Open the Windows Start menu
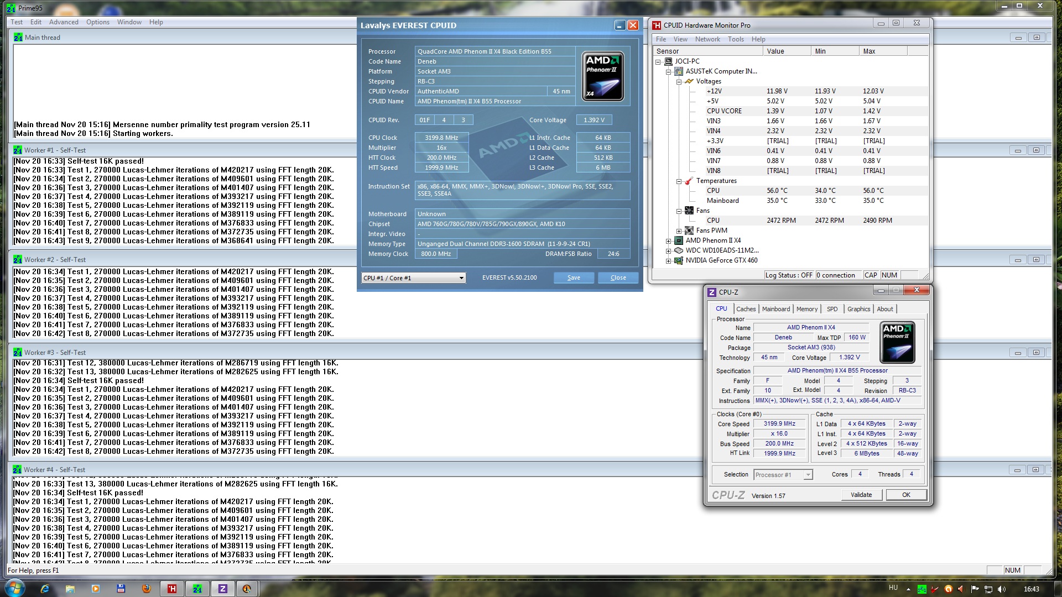 tap(14, 588)
